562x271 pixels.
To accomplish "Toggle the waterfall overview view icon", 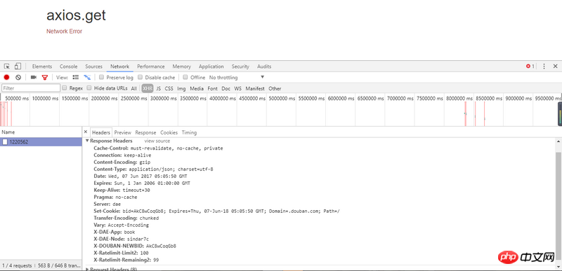I will 87,77.
